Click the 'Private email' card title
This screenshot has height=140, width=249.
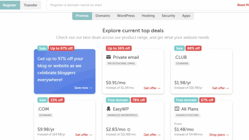pyautogui.click(x=126, y=57)
